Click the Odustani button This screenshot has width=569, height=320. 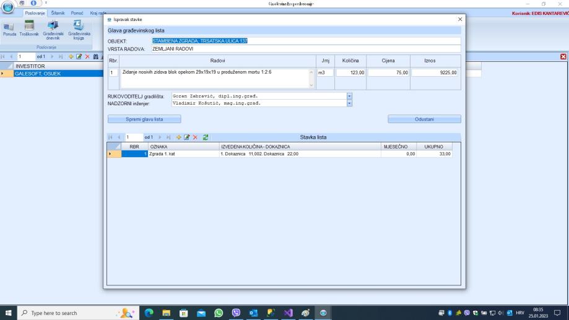click(x=424, y=119)
